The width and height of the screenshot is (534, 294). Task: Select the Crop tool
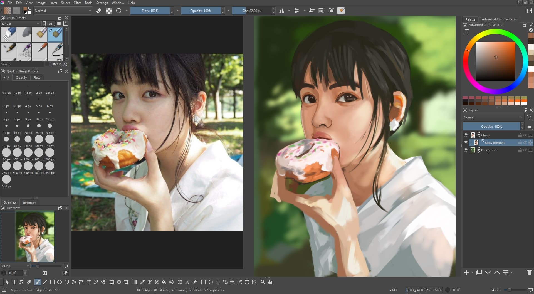126,282
